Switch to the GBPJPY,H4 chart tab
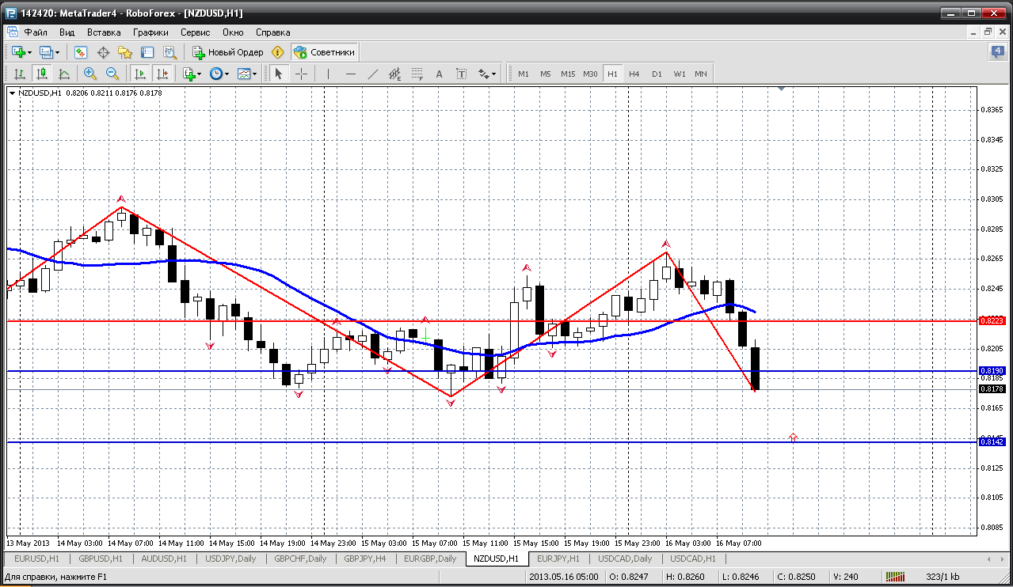The width and height of the screenshot is (1013, 587). pyautogui.click(x=364, y=559)
